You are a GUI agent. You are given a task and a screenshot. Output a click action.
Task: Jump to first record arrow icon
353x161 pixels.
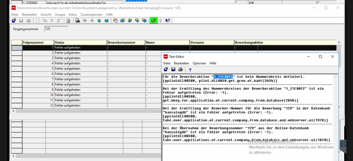85,21
